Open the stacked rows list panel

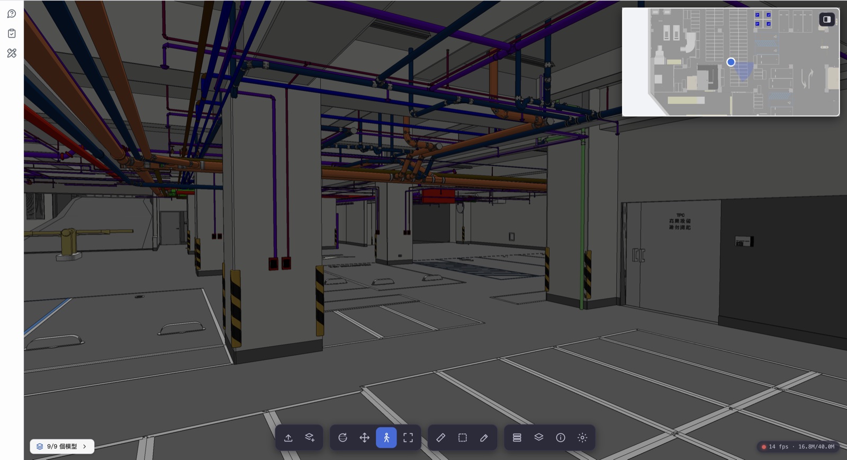click(x=517, y=438)
